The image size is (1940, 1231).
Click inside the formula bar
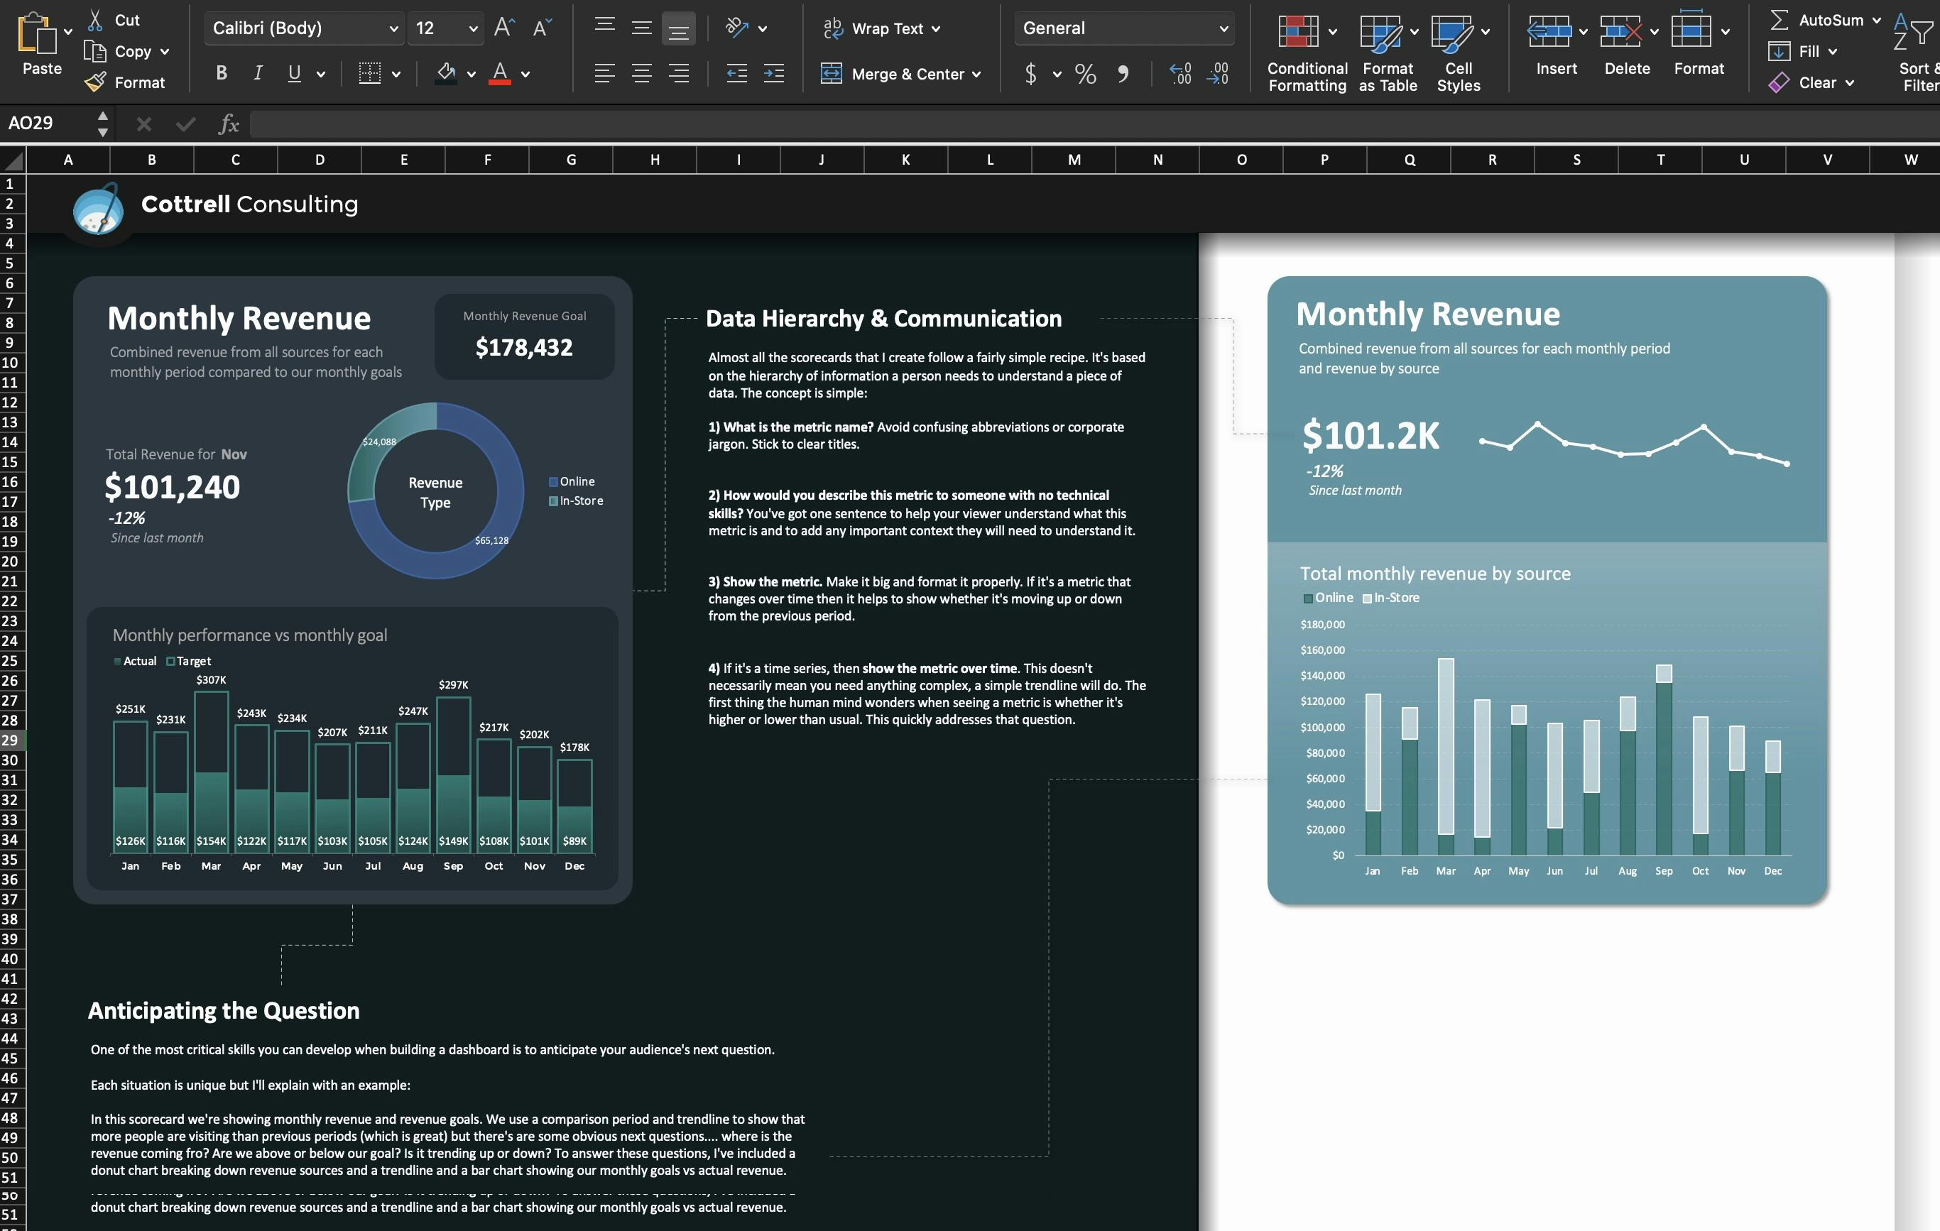[725, 124]
